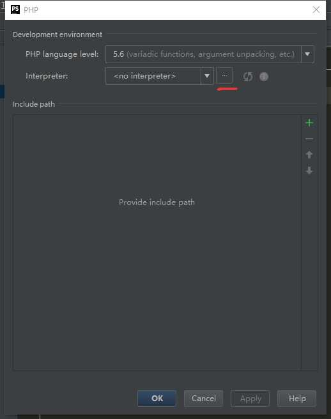The height and width of the screenshot is (419, 331).
Task: Move include path down arrow
Action: (x=309, y=171)
